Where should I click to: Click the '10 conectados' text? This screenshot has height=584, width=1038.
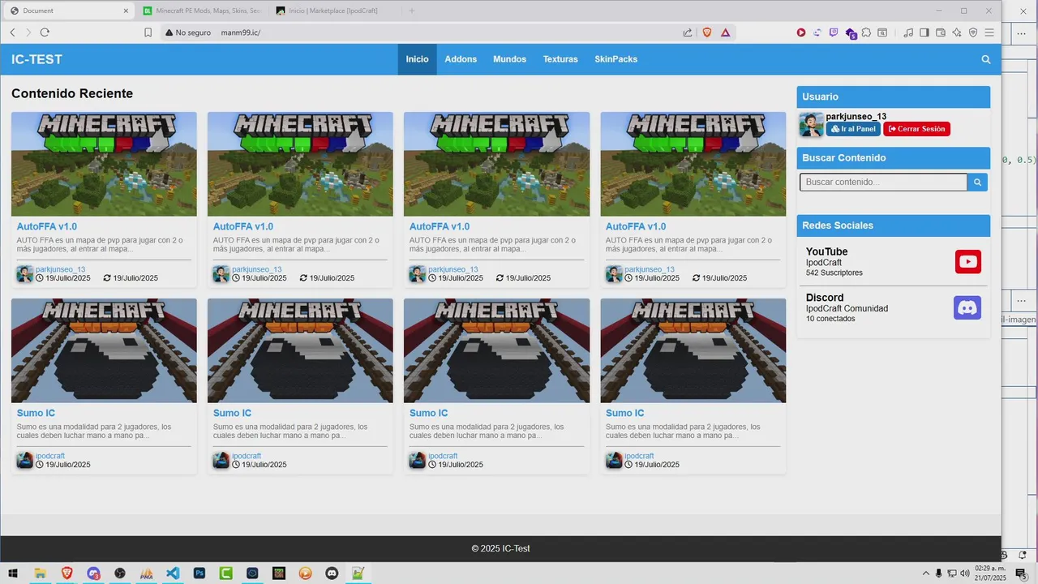[830, 319]
